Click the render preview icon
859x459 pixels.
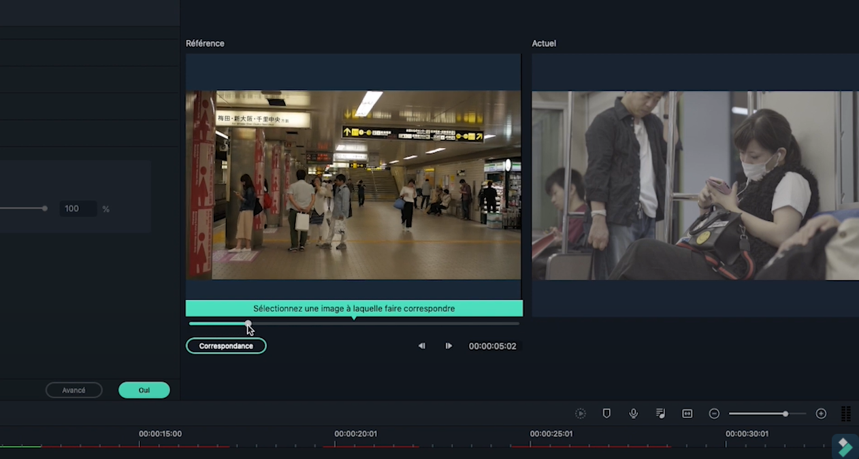pyautogui.click(x=580, y=413)
